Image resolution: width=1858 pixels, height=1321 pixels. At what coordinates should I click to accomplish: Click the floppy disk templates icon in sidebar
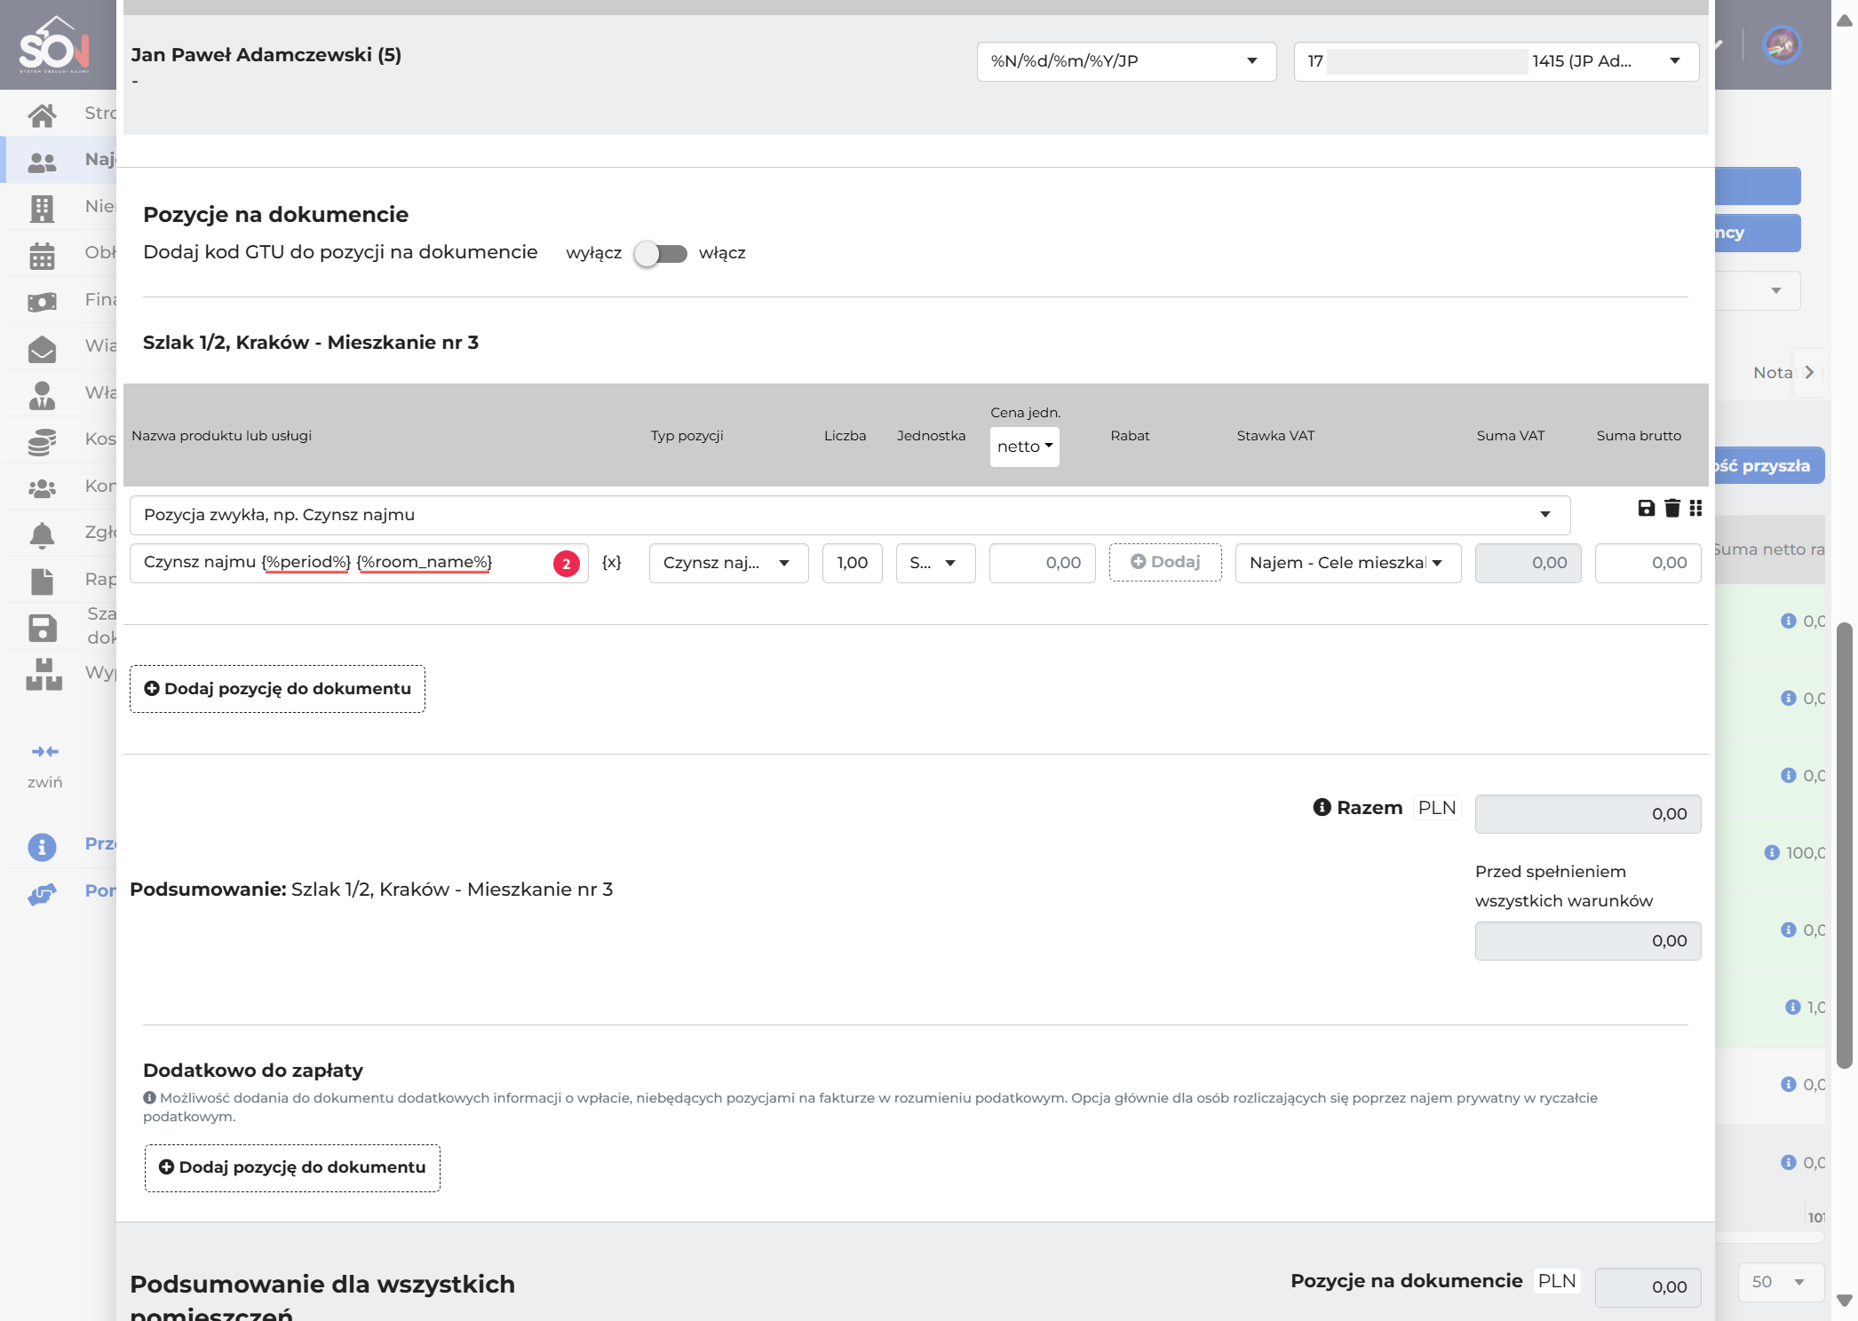click(x=42, y=628)
